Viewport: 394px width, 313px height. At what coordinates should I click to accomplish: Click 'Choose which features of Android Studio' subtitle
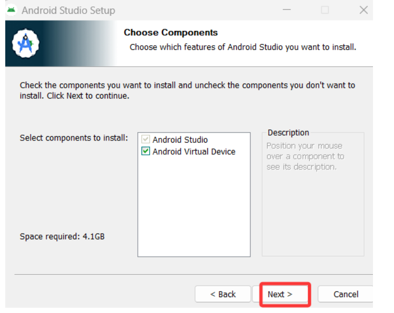click(243, 47)
